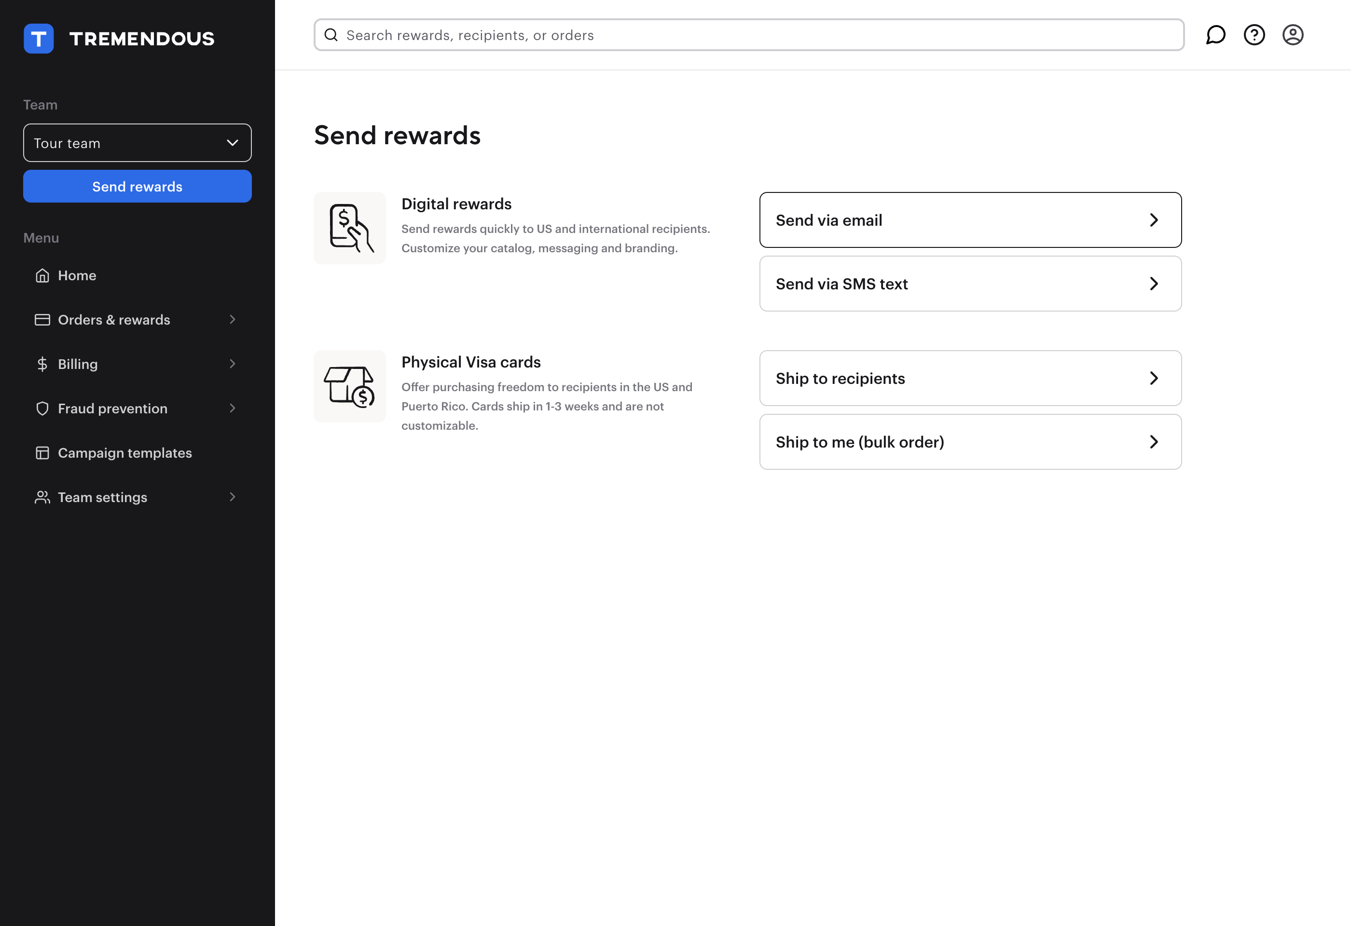Open the Billing menu item
The height and width of the screenshot is (926, 1351).
point(137,364)
